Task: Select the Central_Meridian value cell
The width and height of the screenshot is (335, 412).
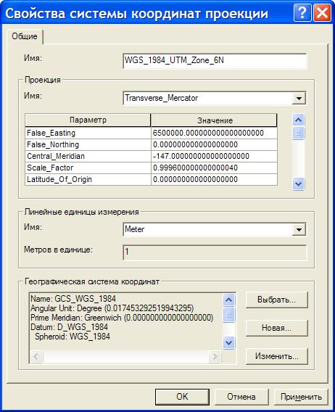Action: (214, 156)
